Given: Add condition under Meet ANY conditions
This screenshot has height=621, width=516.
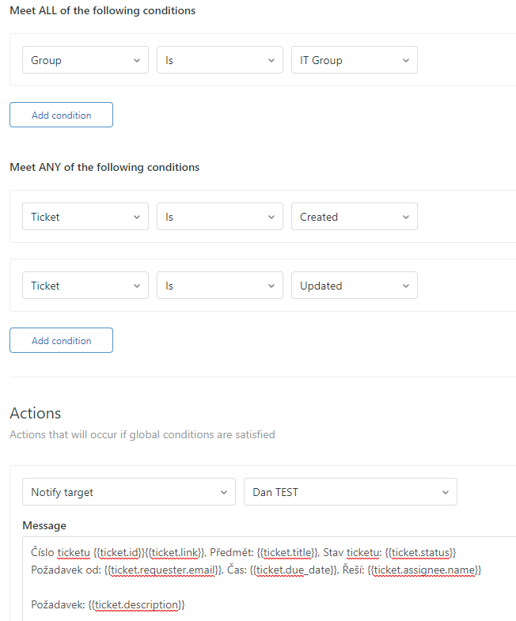Looking at the screenshot, I should tap(61, 340).
